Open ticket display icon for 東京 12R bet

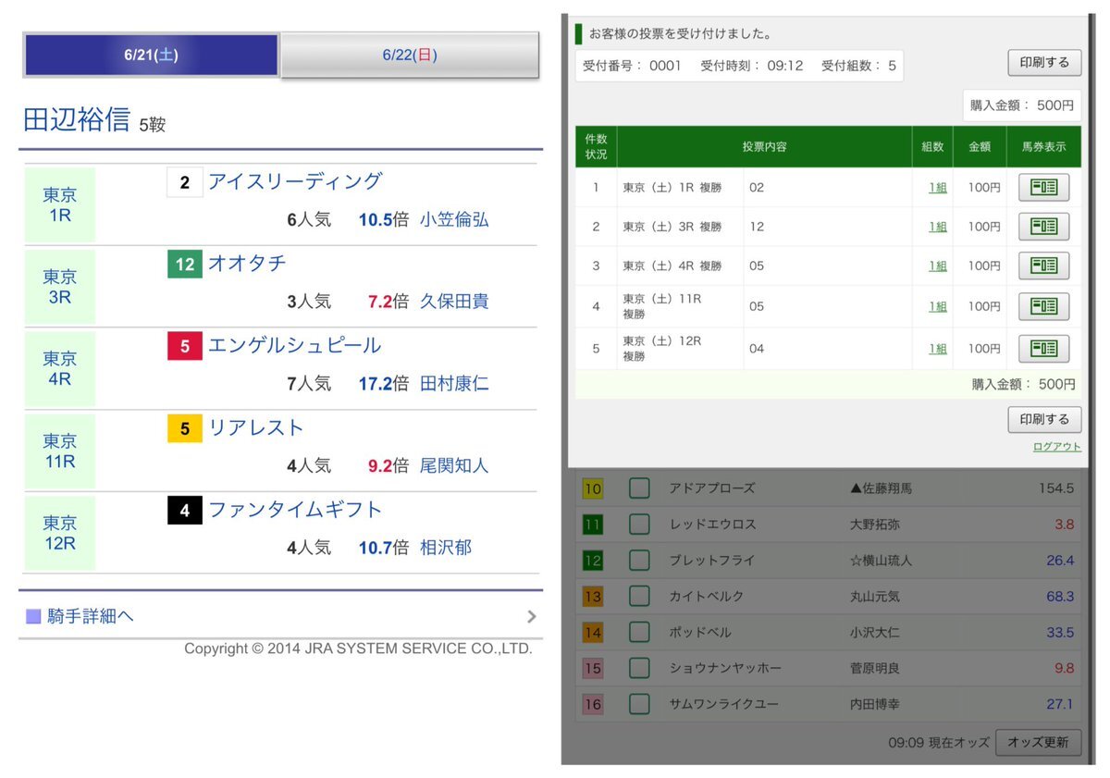pyautogui.click(x=1043, y=349)
